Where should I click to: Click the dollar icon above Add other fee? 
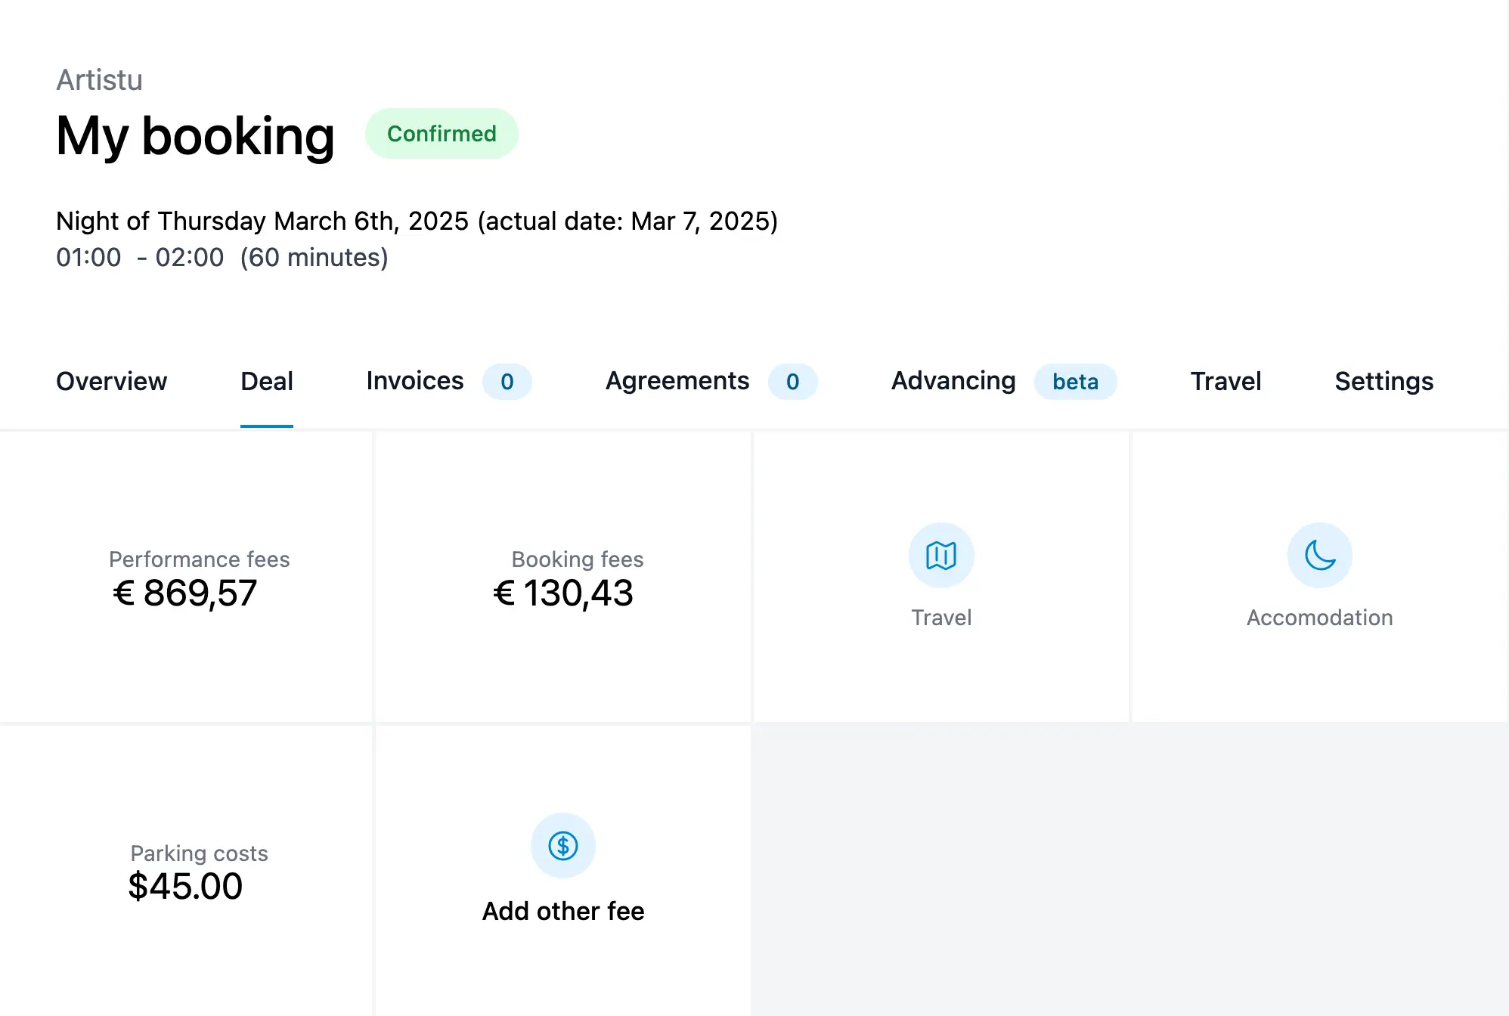click(562, 845)
